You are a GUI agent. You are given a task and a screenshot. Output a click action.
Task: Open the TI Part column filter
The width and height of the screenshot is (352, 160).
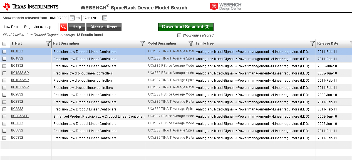click(x=48, y=43)
